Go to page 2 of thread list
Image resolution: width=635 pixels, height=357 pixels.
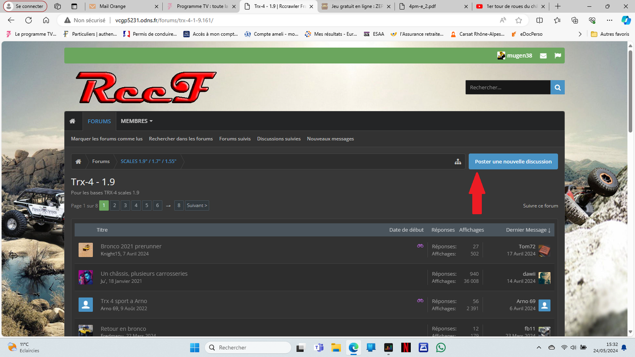115,205
